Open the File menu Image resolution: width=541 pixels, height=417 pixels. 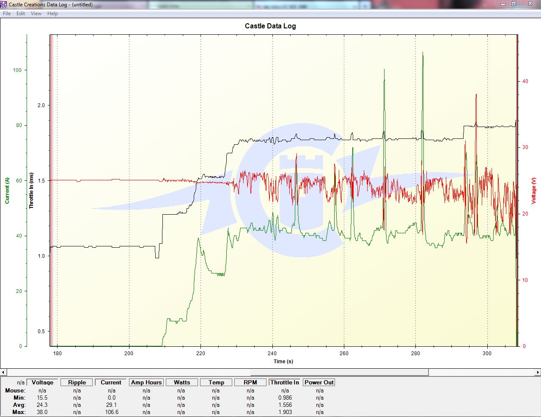pyautogui.click(x=7, y=14)
